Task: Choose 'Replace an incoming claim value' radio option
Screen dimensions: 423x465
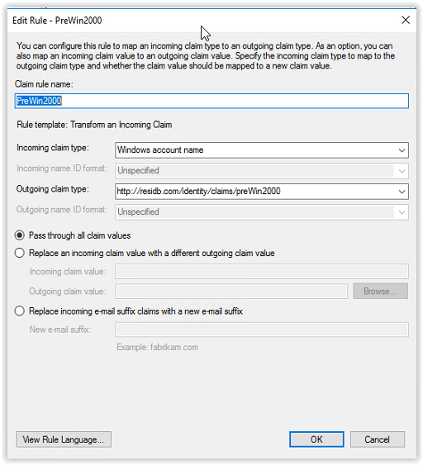Action: [x=20, y=253]
